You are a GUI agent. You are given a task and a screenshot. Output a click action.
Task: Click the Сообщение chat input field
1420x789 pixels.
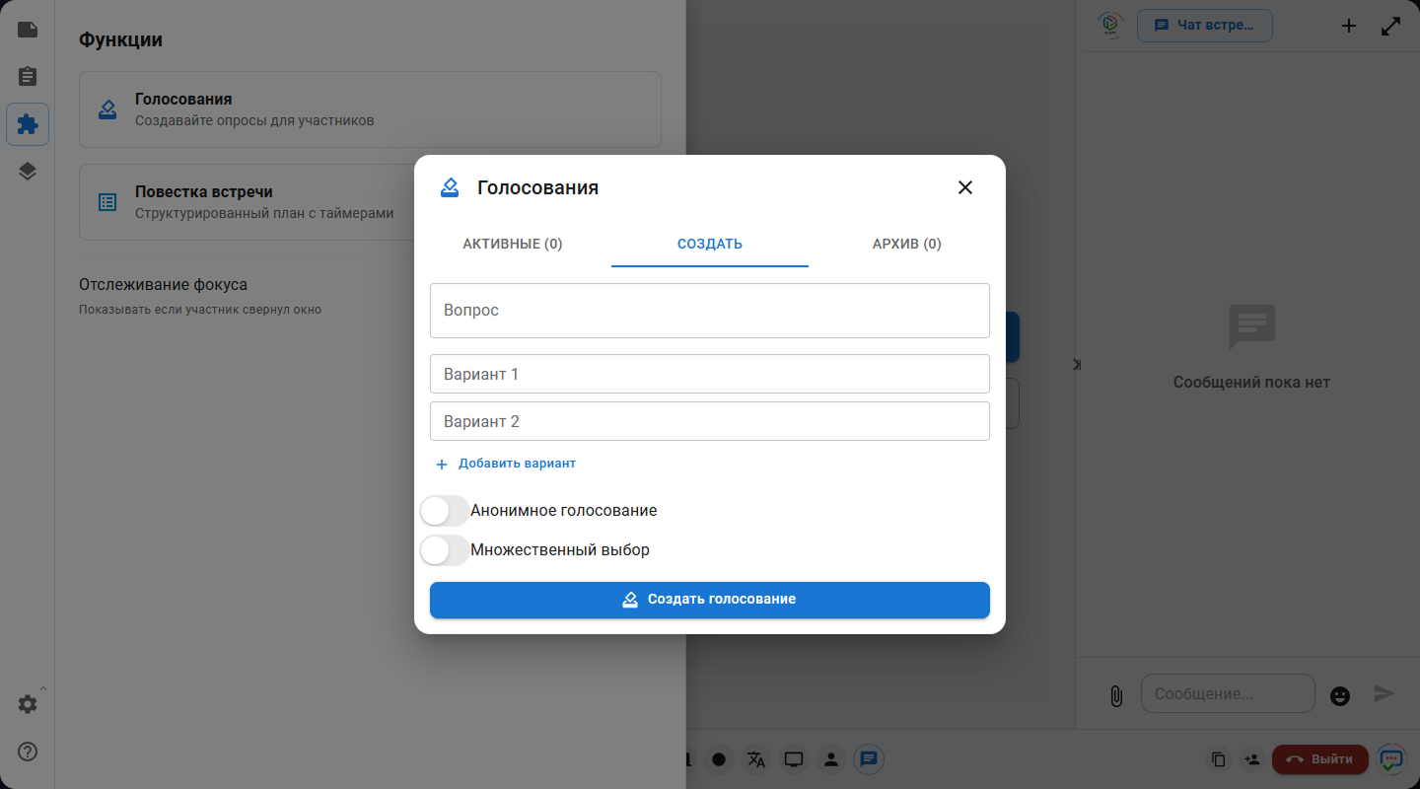(x=1228, y=693)
